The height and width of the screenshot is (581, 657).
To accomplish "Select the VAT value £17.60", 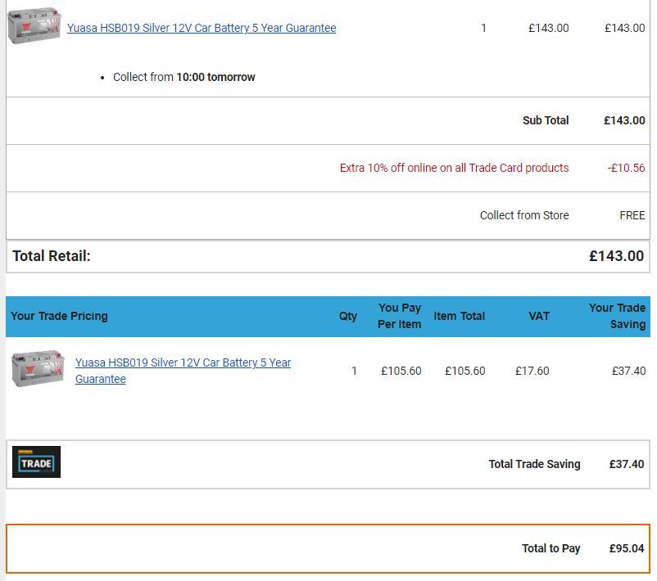I will coord(532,371).
